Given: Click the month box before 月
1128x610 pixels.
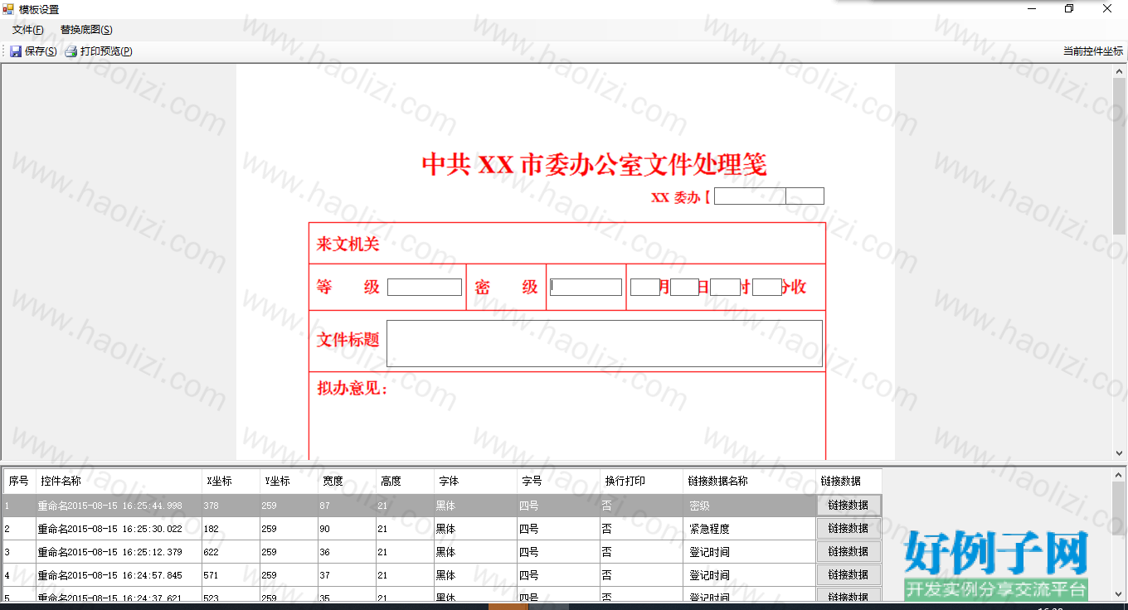Looking at the screenshot, I should pos(644,288).
